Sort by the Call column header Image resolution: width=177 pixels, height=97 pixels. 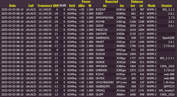coord(31,6)
